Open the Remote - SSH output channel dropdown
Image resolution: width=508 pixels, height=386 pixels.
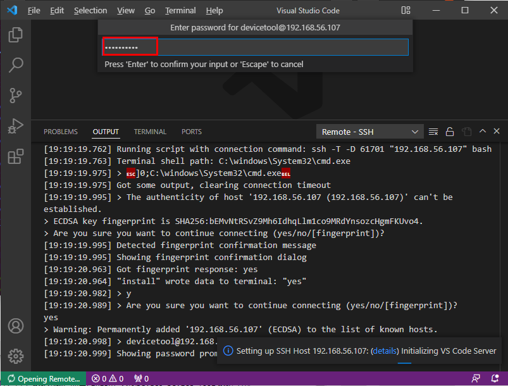click(x=369, y=132)
